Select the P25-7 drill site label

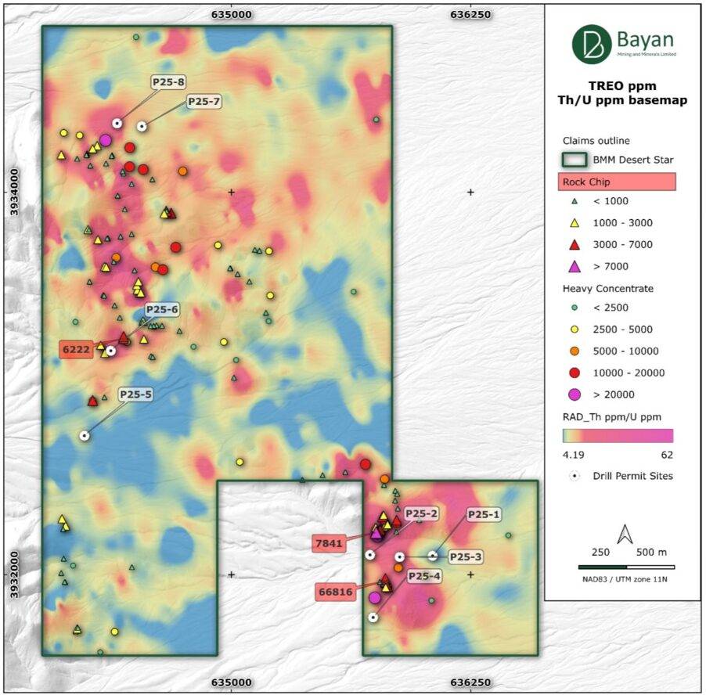pos(204,102)
